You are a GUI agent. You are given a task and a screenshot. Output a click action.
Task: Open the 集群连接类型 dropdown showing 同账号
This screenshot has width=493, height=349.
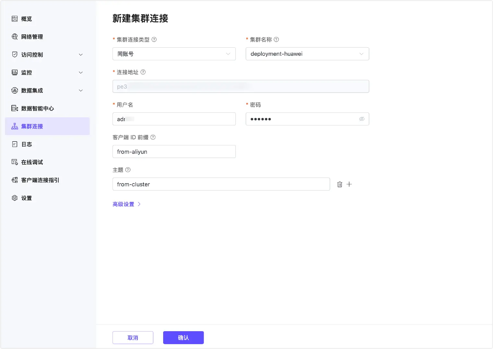coord(174,54)
